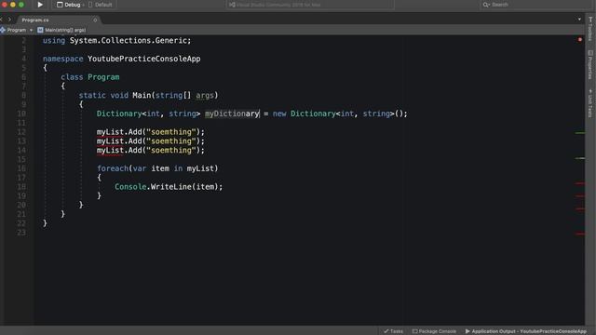596x335 pixels.
Task: Close the Program.cs tab
Action: tap(95, 20)
